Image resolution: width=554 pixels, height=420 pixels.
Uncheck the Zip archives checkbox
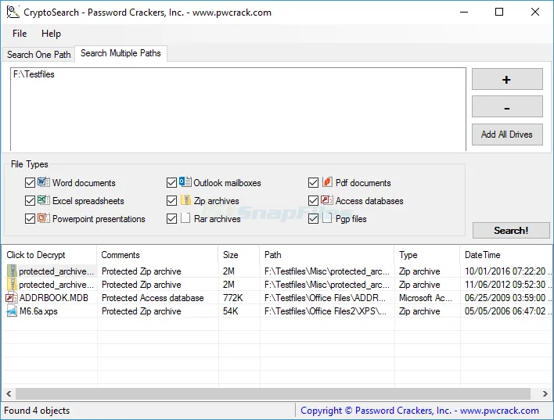tap(171, 201)
